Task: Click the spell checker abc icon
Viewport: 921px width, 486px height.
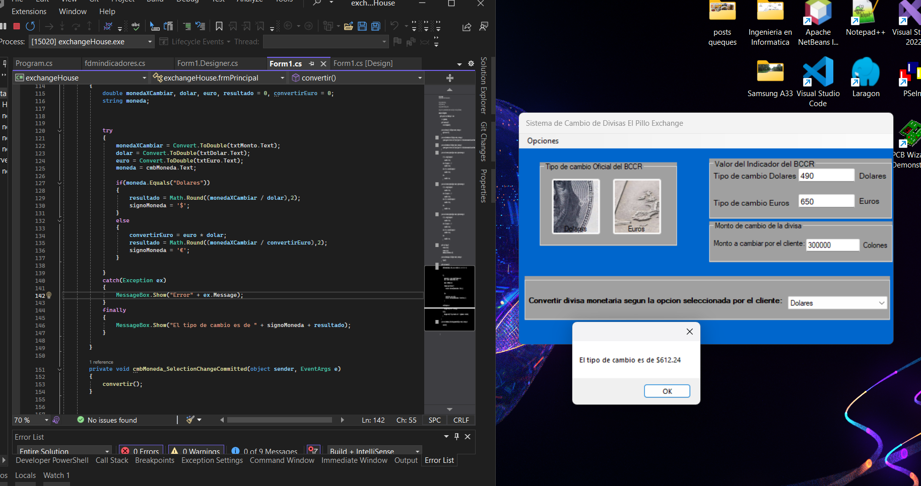Action: (136, 26)
